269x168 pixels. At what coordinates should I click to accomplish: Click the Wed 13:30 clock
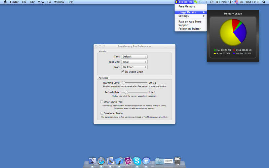coord(252,2)
